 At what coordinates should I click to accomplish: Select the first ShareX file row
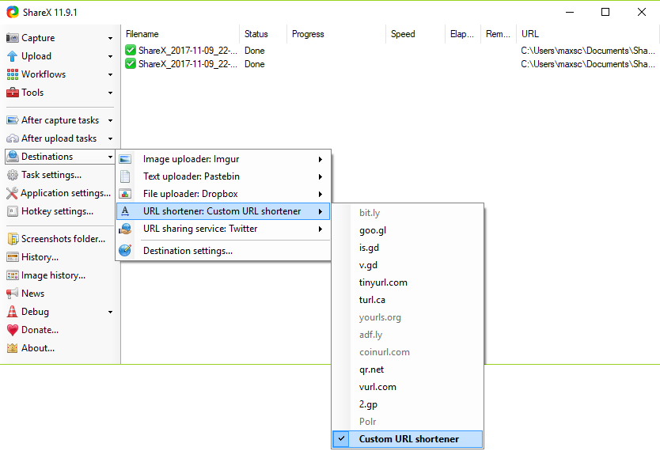pos(187,51)
